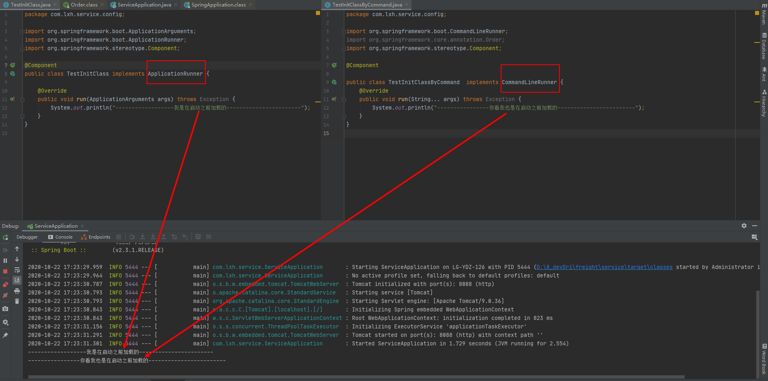This screenshot has width=768, height=381.
Task: Toggle Pin Tab for the debug session
Action: (x=5, y=335)
